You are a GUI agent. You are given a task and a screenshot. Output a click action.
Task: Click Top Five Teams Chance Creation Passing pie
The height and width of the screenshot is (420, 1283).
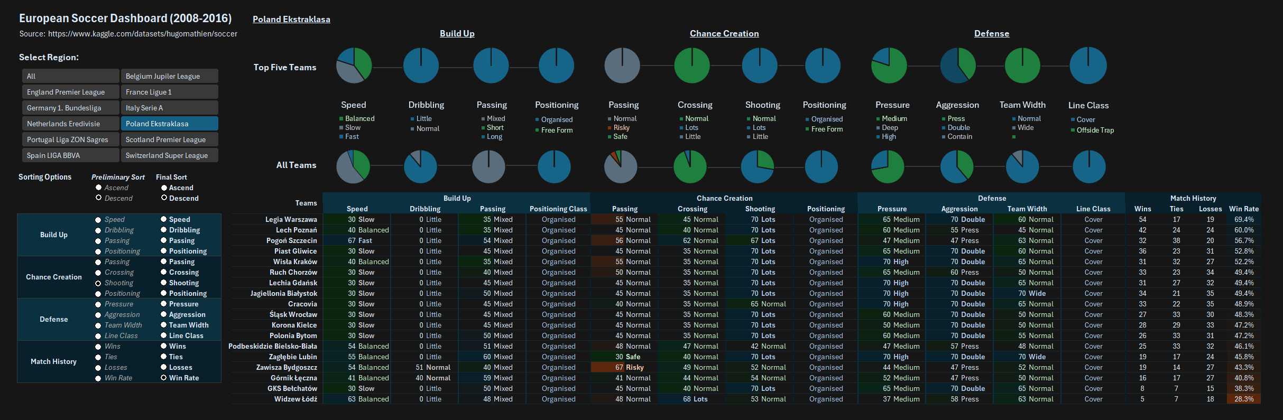pyautogui.click(x=622, y=66)
